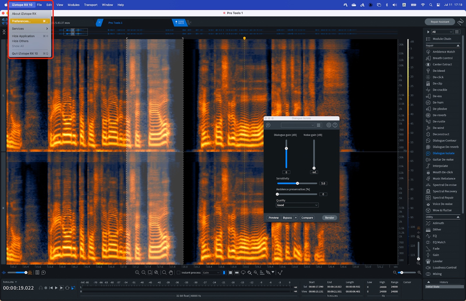Image resolution: width=466 pixels, height=301 pixels.
Task: Open the Breath Control module
Action: tap(443, 58)
